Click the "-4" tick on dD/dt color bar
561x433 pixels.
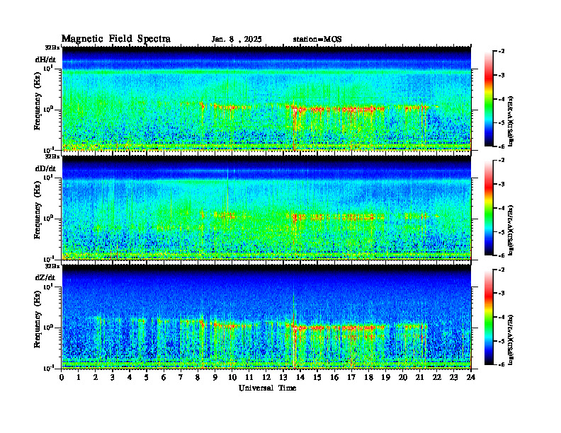501,208
